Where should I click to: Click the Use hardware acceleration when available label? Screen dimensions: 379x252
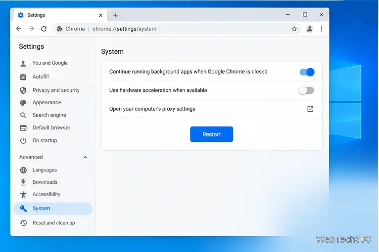click(158, 90)
